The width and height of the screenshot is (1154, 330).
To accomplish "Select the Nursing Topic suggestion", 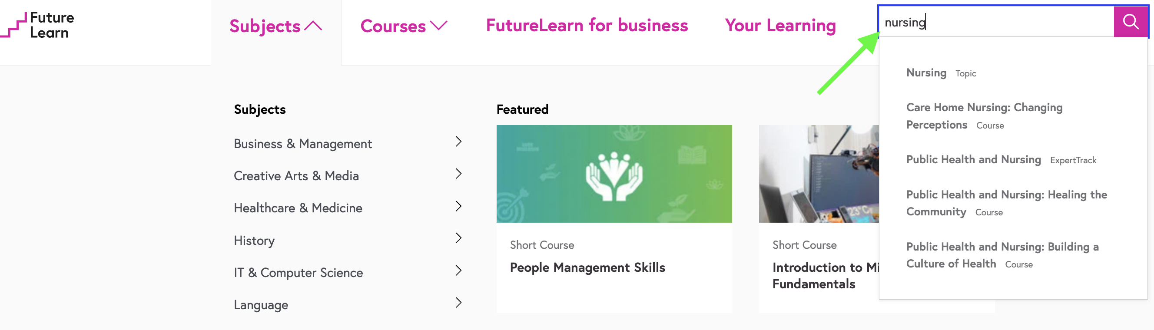I will pyautogui.click(x=926, y=73).
